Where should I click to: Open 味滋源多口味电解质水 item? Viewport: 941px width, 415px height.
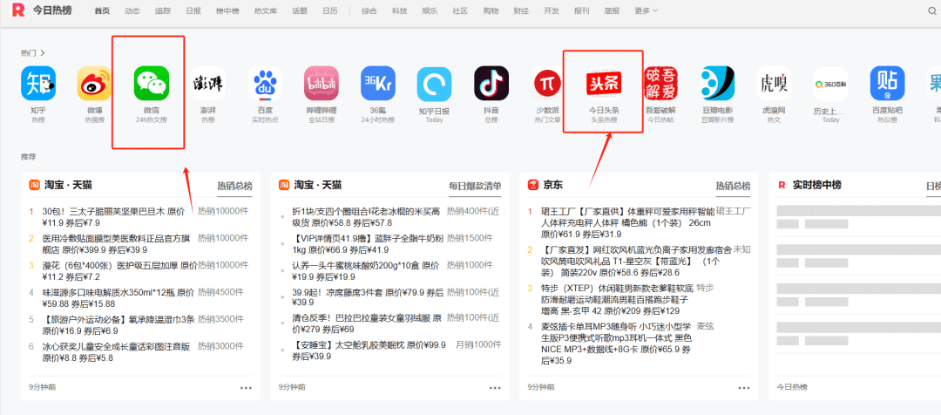(x=118, y=298)
